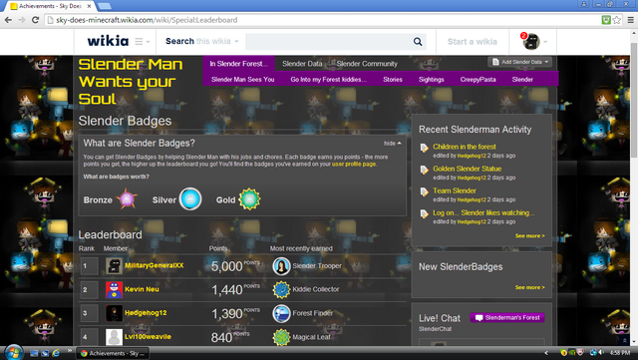Open Slender menu item
This screenshot has height=360, width=638.
click(522, 80)
